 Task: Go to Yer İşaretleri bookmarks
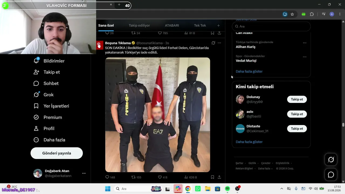pos(51,106)
